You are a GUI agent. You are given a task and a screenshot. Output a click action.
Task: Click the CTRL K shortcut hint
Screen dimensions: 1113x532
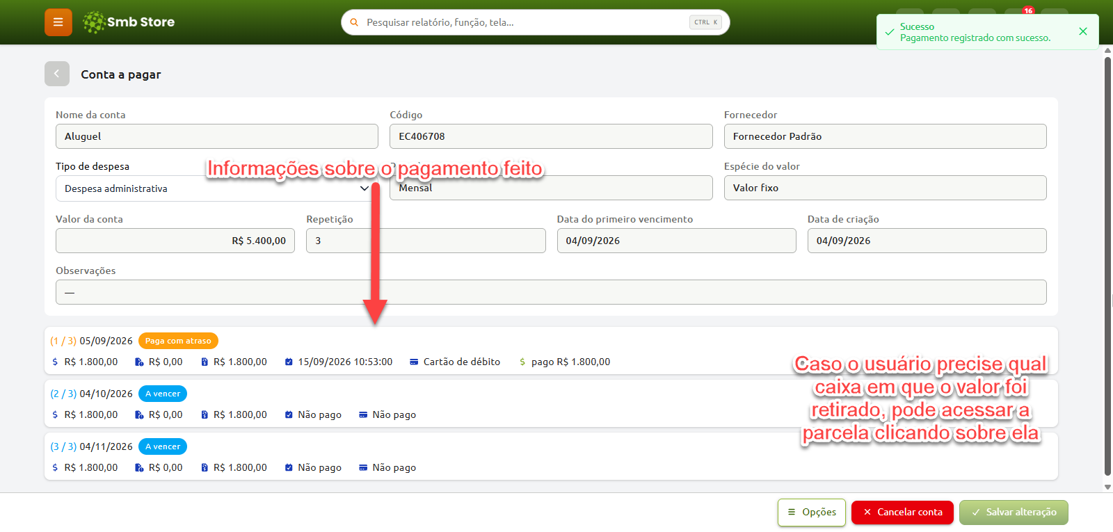(705, 22)
